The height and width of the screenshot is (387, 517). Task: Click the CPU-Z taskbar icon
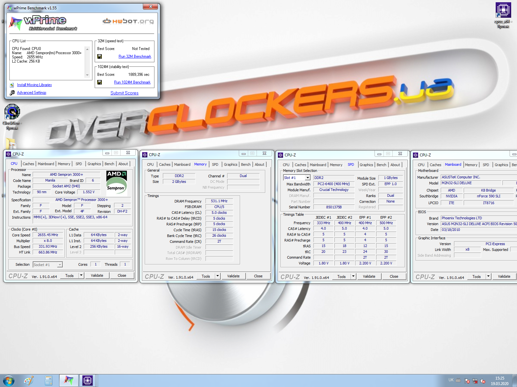[x=87, y=381]
